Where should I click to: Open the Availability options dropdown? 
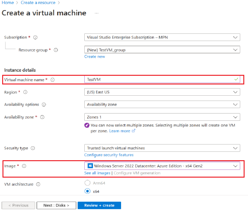(162, 104)
